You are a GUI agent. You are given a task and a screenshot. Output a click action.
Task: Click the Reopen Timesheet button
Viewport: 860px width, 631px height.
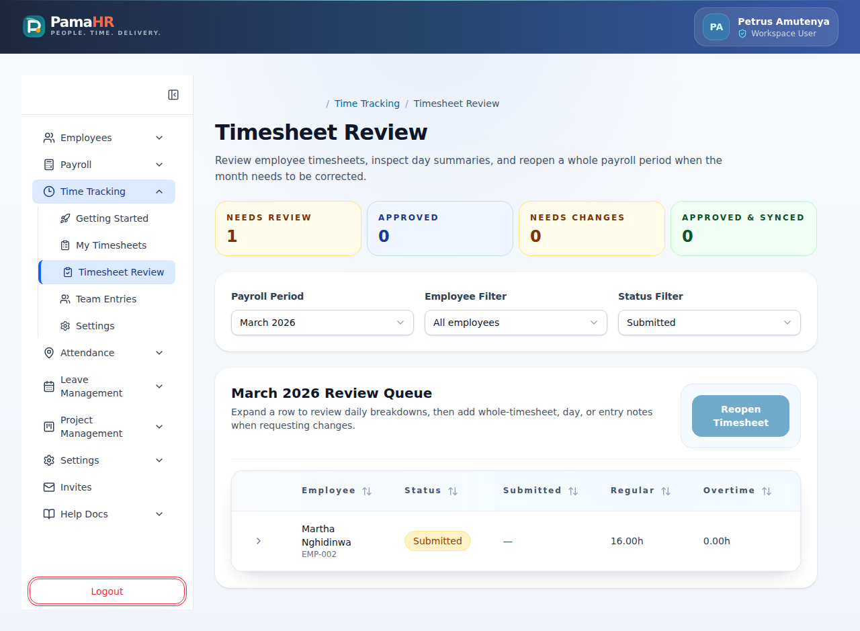740,416
